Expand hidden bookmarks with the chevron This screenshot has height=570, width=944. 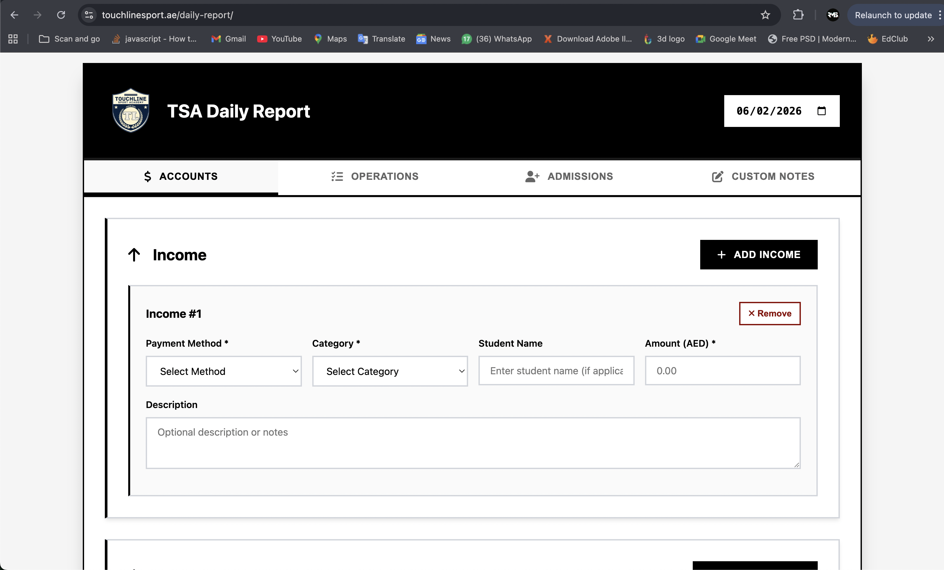[931, 39]
